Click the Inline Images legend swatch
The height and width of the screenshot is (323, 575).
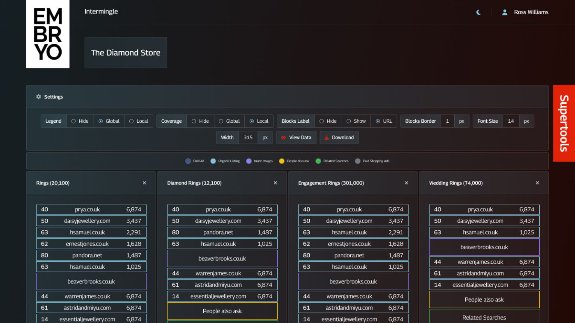point(249,161)
